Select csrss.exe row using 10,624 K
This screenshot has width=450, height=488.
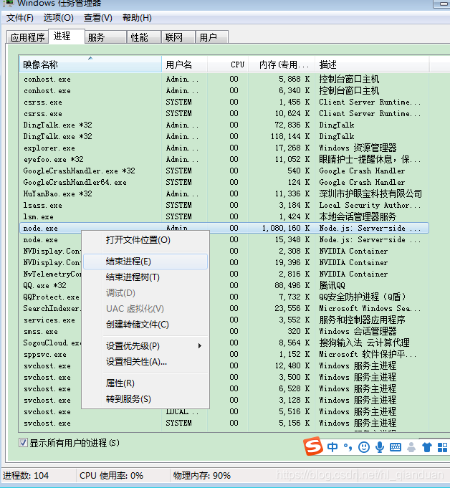click(x=224, y=113)
